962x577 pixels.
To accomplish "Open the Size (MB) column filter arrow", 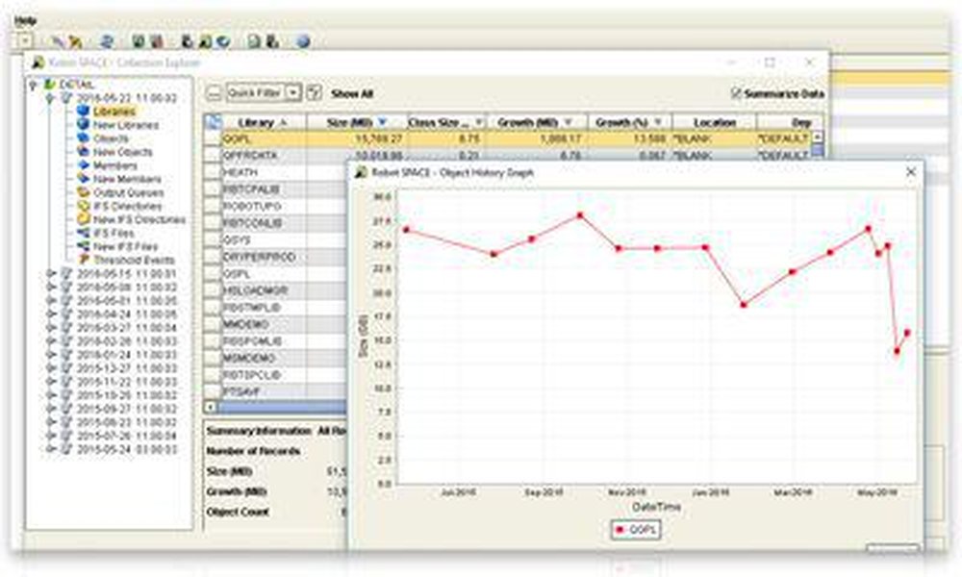I will point(383,123).
